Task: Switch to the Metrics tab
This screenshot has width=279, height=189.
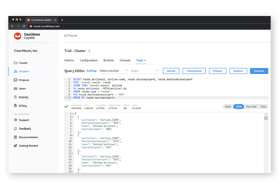Action: 69,60
